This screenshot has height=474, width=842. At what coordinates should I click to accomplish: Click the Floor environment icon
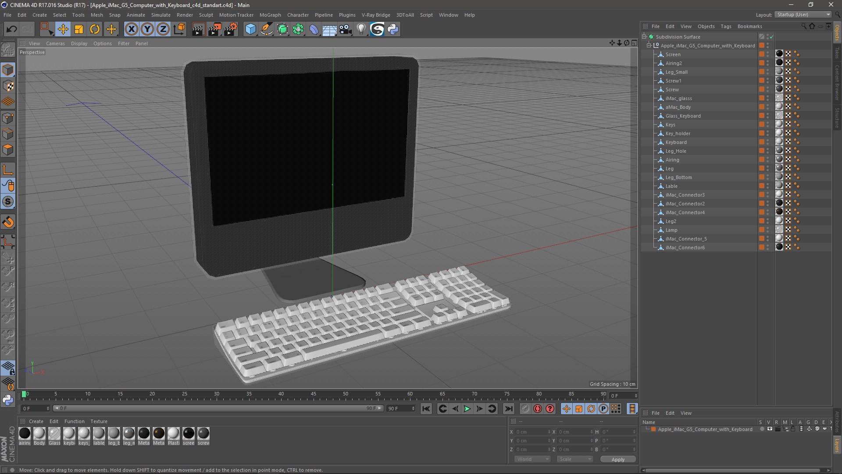pyautogui.click(x=329, y=29)
